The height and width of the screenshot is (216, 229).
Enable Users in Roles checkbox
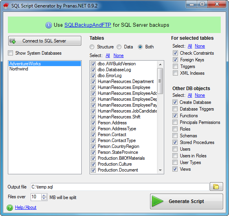(175, 156)
